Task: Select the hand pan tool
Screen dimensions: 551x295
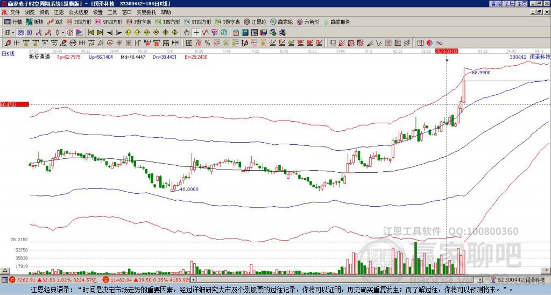Action: (187, 33)
